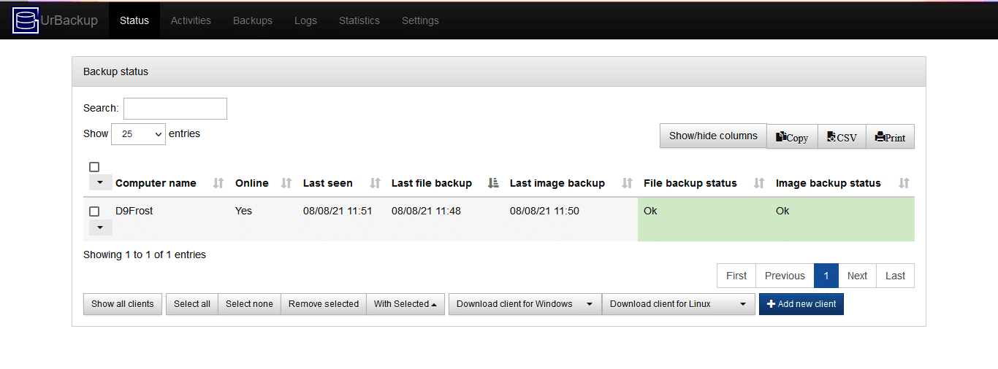998x369 pixels.
Task: Open Download client for Windows dropdown
Action: click(x=525, y=304)
